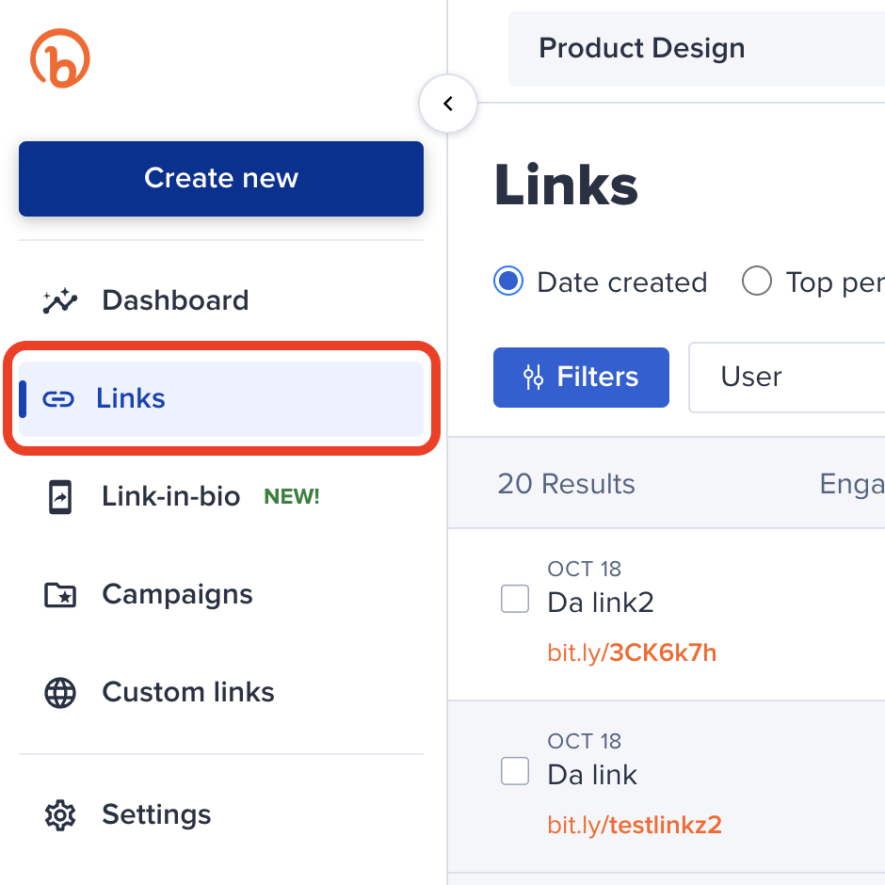Viewport: 885px width, 885px height.
Task: Click the Campaigns starred folder icon
Action: click(x=60, y=595)
